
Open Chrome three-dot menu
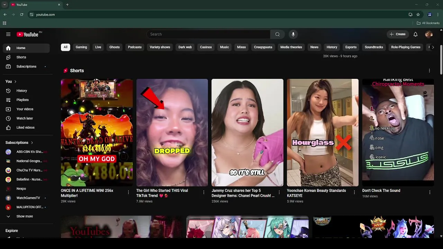tap(438, 15)
